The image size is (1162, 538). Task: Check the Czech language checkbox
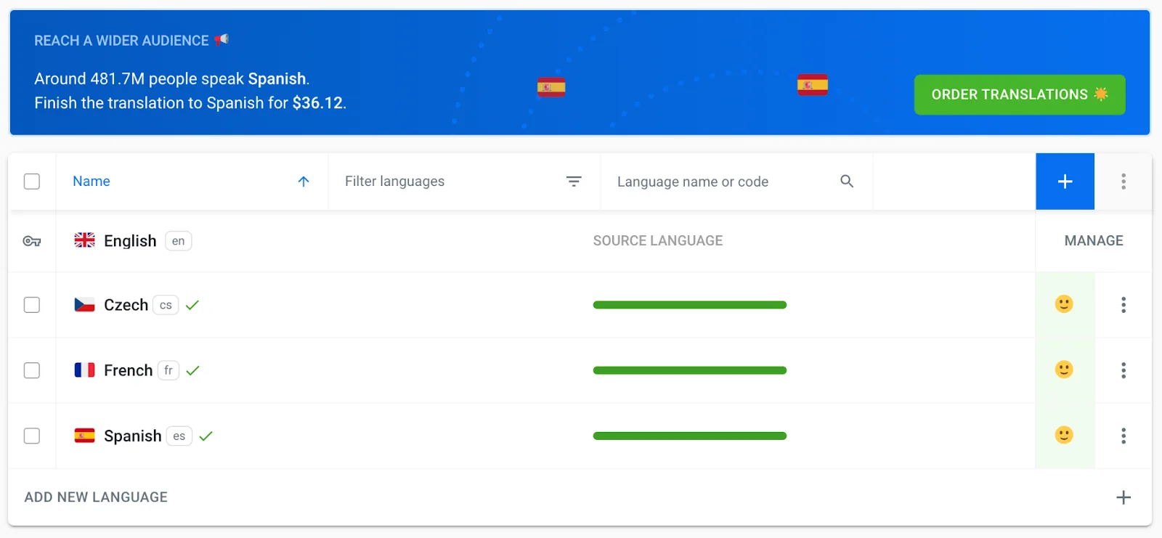(x=32, y=305)
